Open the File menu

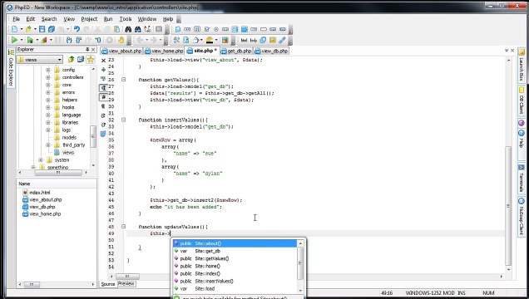click(16, 19)
